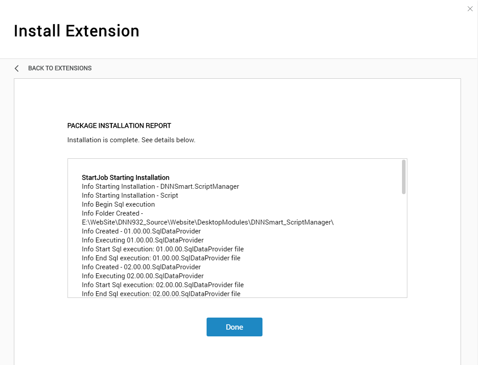
Task: Click the 'Info Begin Sql execution' line
Action: [118, 204]
